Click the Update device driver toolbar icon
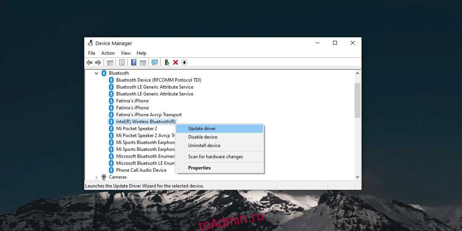Screen dimensions: 462x231 click(167, 62)
